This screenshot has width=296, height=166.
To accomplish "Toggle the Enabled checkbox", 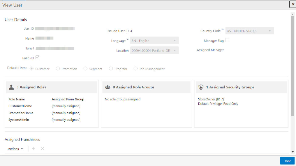I will coord(37,58).
